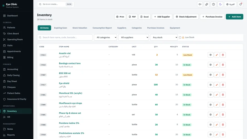Delete the Bandage contact lens item

click(223, 65)
